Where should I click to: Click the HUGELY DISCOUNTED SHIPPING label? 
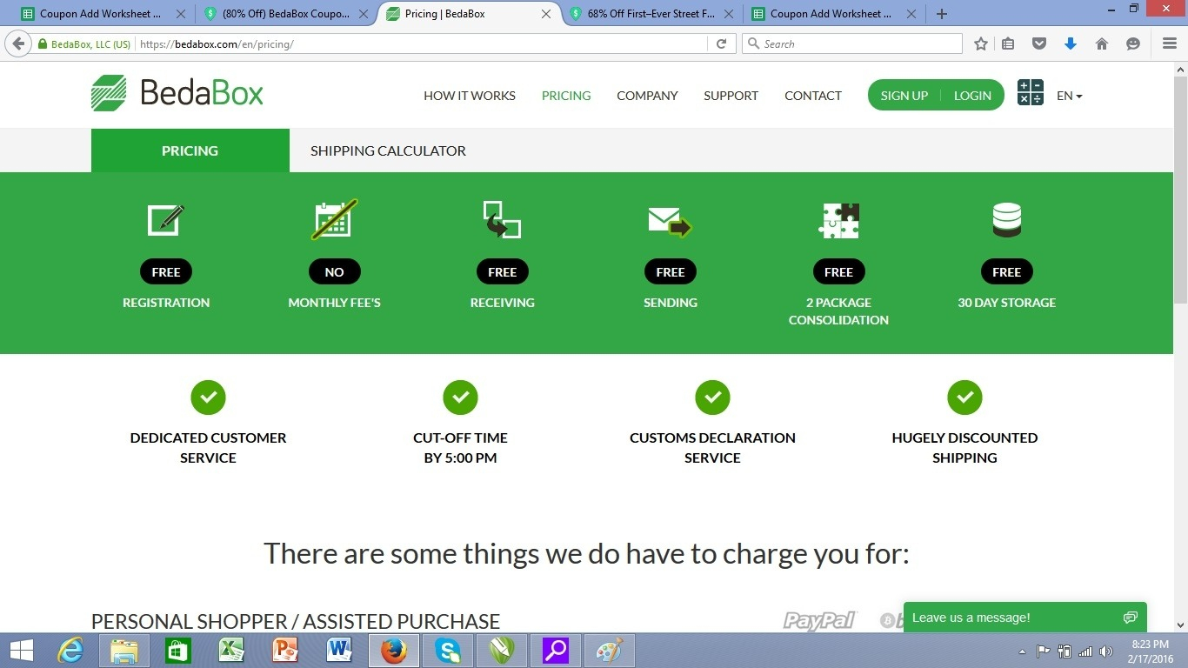(x=964, y=447)
